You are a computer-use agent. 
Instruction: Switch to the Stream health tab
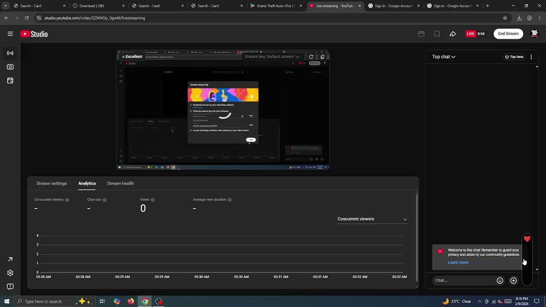pyautogui.click(x=120, y=183)
